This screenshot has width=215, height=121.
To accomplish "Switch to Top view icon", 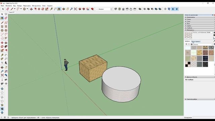I will point(120,9).
